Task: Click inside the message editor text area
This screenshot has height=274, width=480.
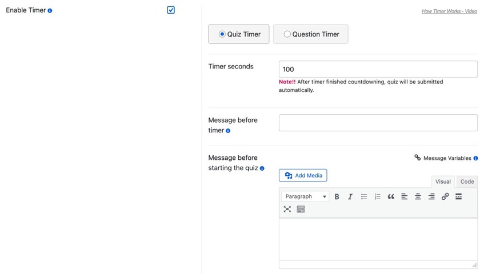Action: pos(378,239)
